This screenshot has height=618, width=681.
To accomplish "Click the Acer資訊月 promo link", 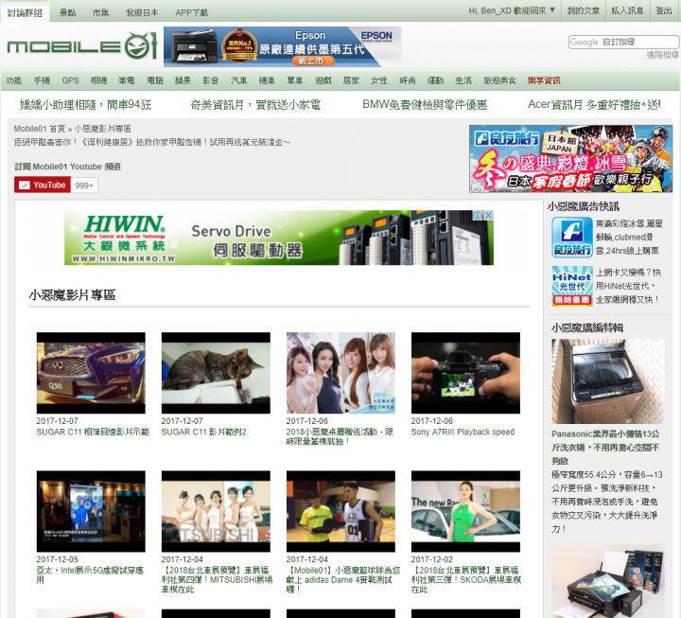I will [594, 104].
